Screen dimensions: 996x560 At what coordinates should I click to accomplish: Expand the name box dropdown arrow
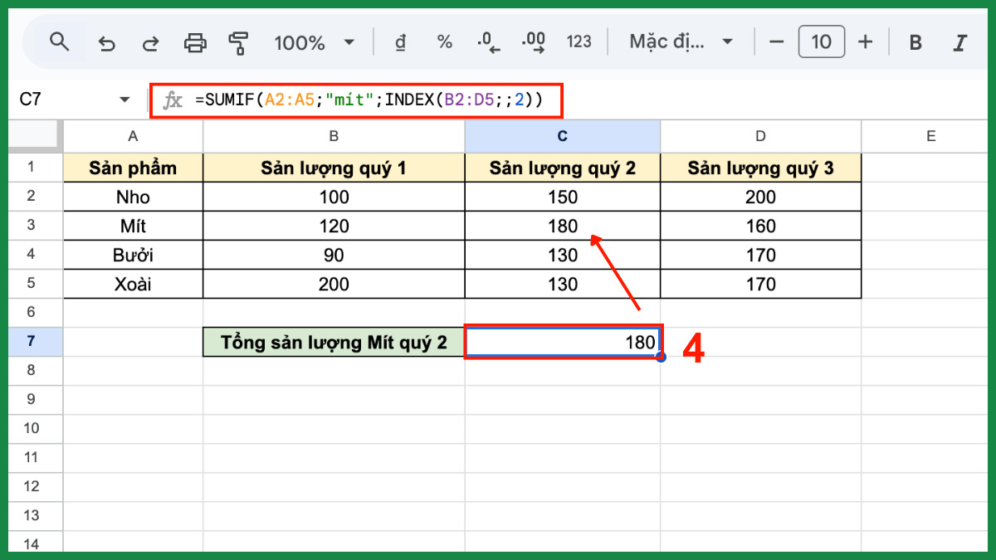point(125,100)
